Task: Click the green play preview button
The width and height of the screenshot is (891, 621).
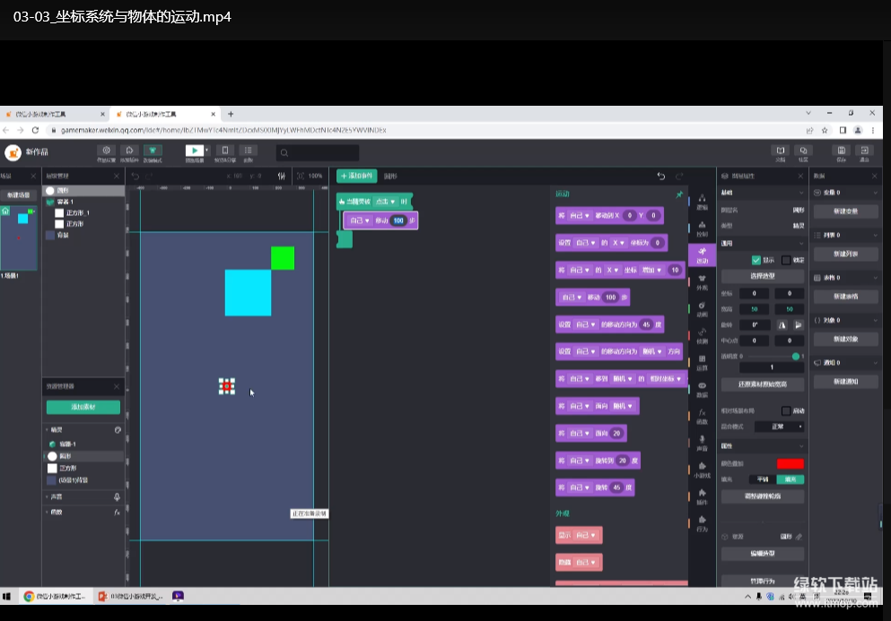Action: tap(194, 151)
